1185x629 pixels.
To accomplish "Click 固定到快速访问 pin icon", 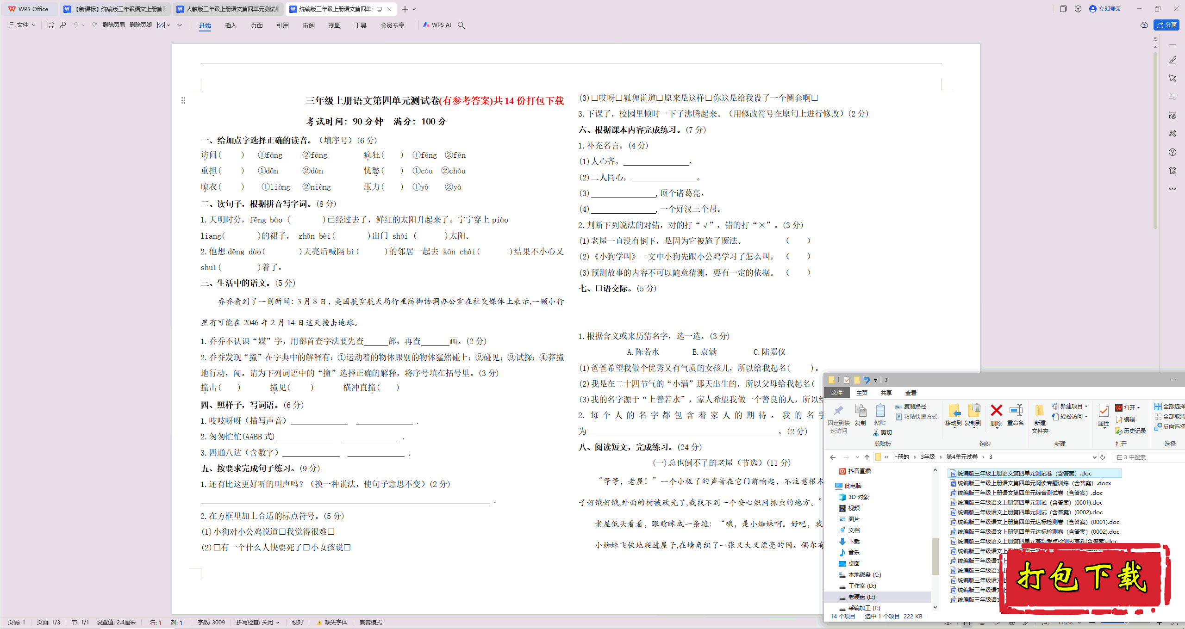I will [x=838, y=411].
